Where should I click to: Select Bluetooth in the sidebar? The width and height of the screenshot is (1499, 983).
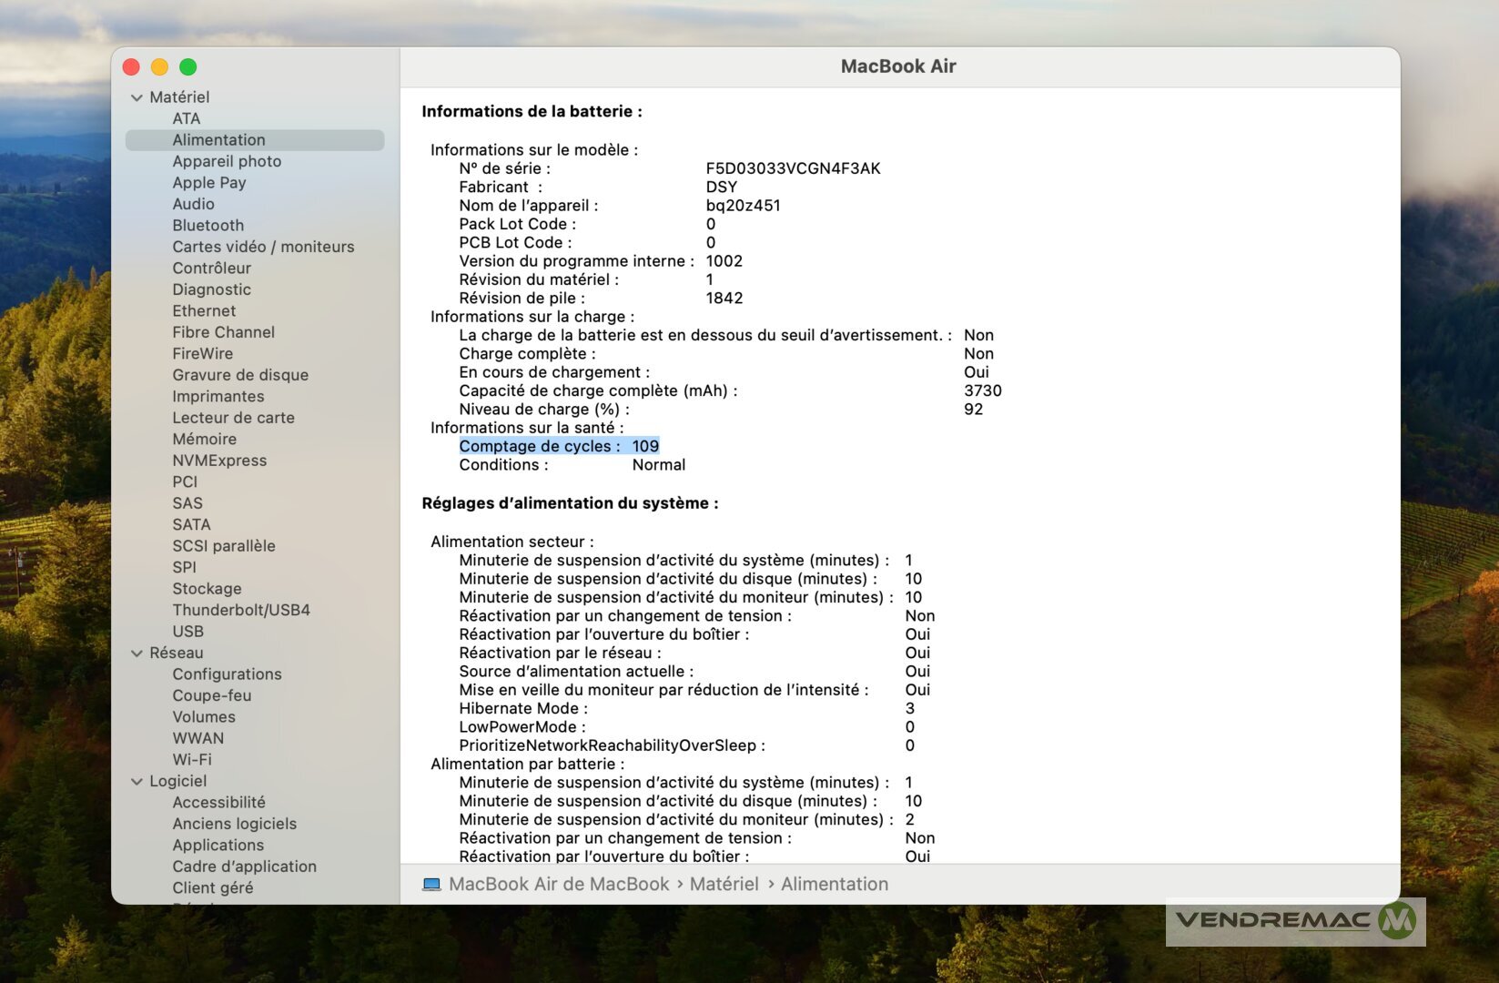point(208,226)
